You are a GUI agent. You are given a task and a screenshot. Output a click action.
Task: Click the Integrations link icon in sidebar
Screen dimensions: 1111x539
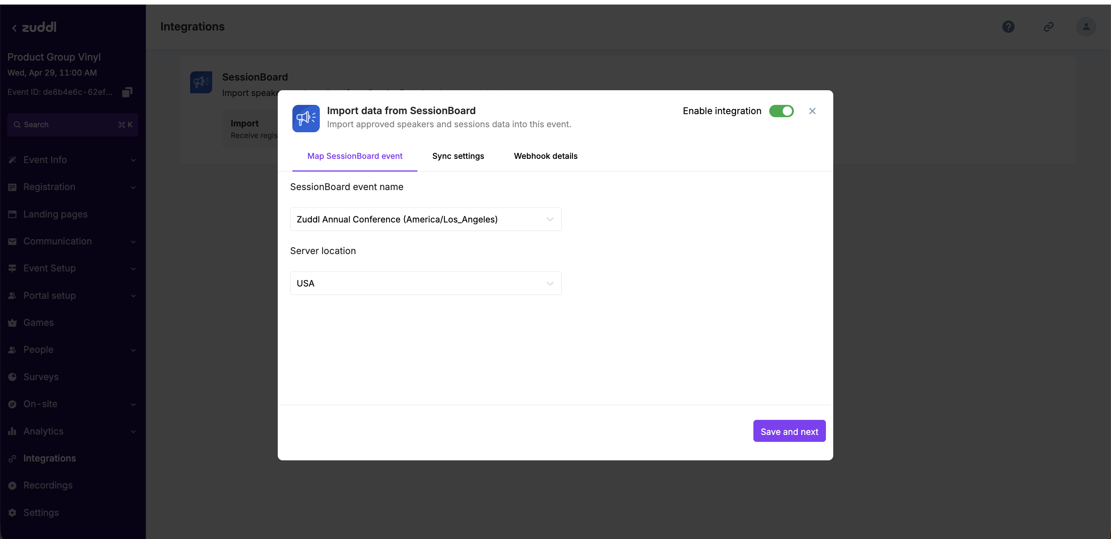[x=12, y=458]
